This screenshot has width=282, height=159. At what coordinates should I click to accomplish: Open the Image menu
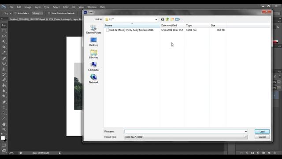pyautogui.click(x=28, y=7)
